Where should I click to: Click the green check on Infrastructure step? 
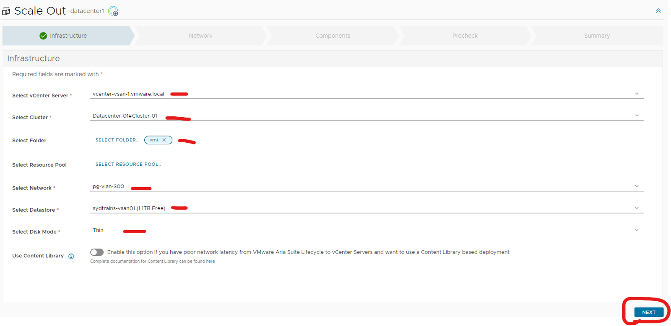pyautogui.click(x=43, y=36)
